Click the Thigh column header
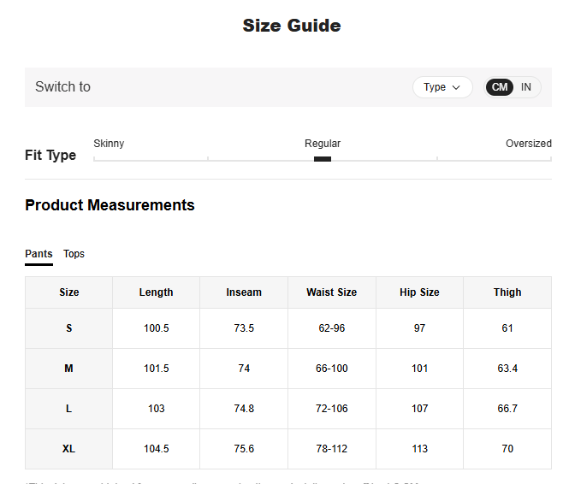This screenshot has width=569, height=484. [x=507, y=292]
